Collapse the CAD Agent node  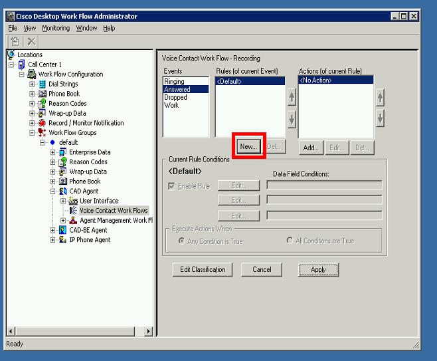click(x=52, y=191)
